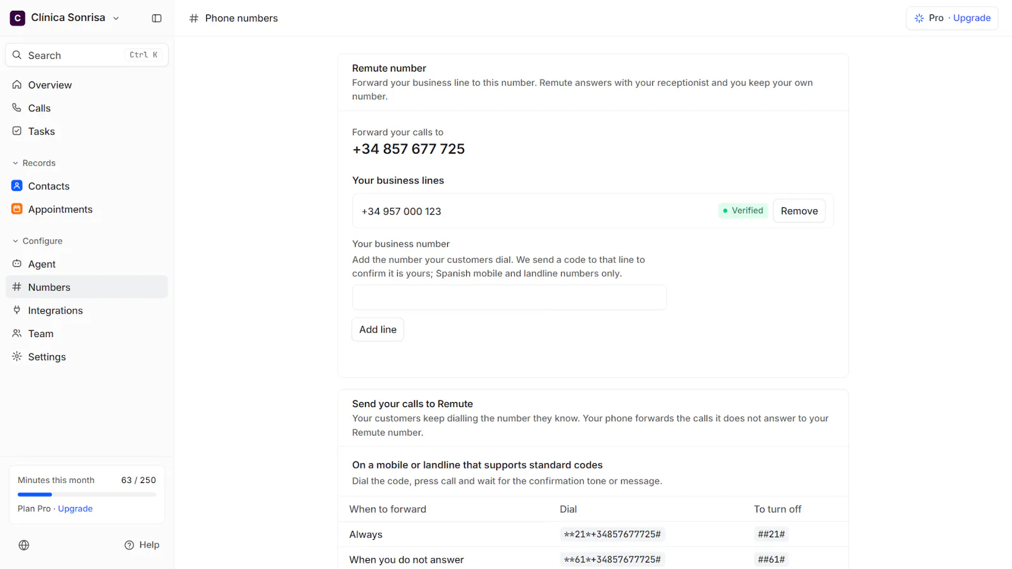
Task: Collapse the Records section
Action: point(34,163)
